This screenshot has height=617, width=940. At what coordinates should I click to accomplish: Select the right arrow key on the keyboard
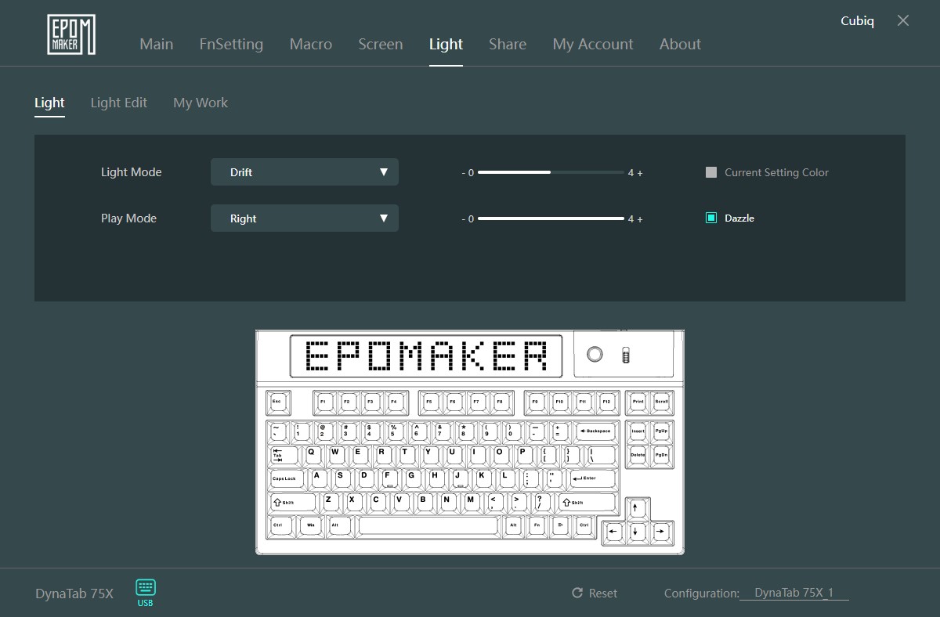tap(661, 532)
